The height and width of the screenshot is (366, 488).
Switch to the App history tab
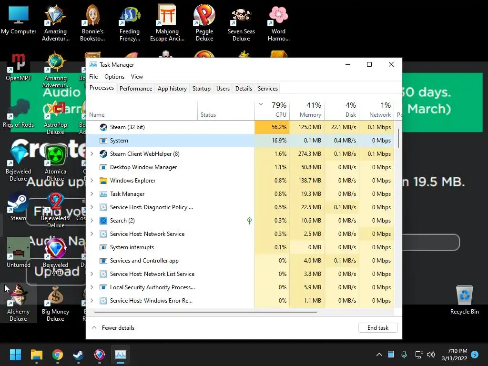tap(172, 88)
